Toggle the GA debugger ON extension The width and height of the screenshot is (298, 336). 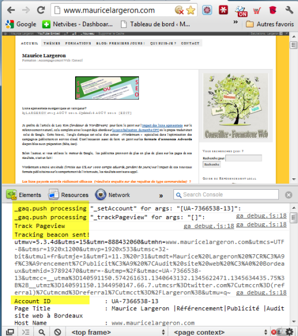click(241, 11)
